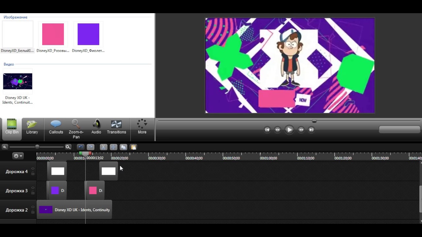Select the Дорожка 2 track label
The image size is (422, 237).
(x=16, y=210)
